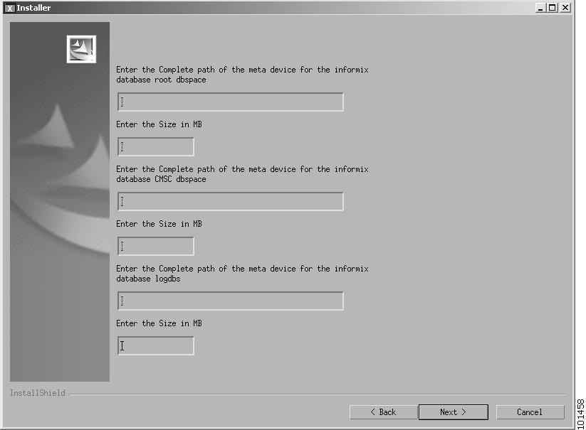The width and height of the screenshot is (586, 430).
Task: Focus the CMSC dbspace path input field
Action: (x=230, y=201)
